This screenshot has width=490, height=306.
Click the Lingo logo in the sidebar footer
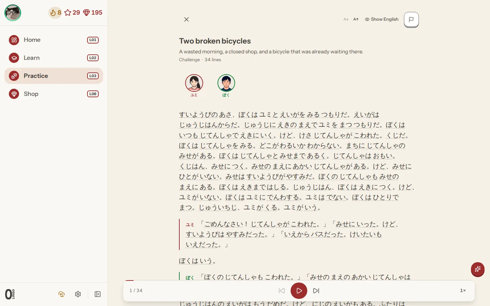point(10,294)
